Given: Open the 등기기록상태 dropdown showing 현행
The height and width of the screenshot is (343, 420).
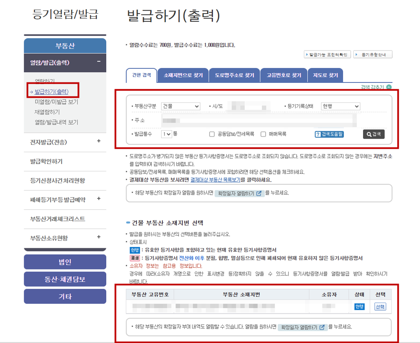Looking at the screenshot, I should pos(341,106).
